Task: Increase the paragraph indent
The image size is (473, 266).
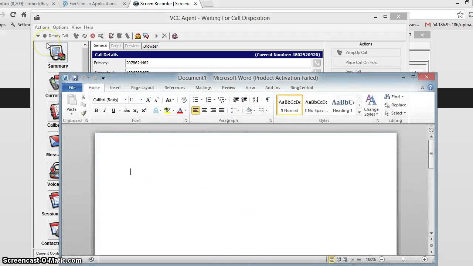Action: 244,100
